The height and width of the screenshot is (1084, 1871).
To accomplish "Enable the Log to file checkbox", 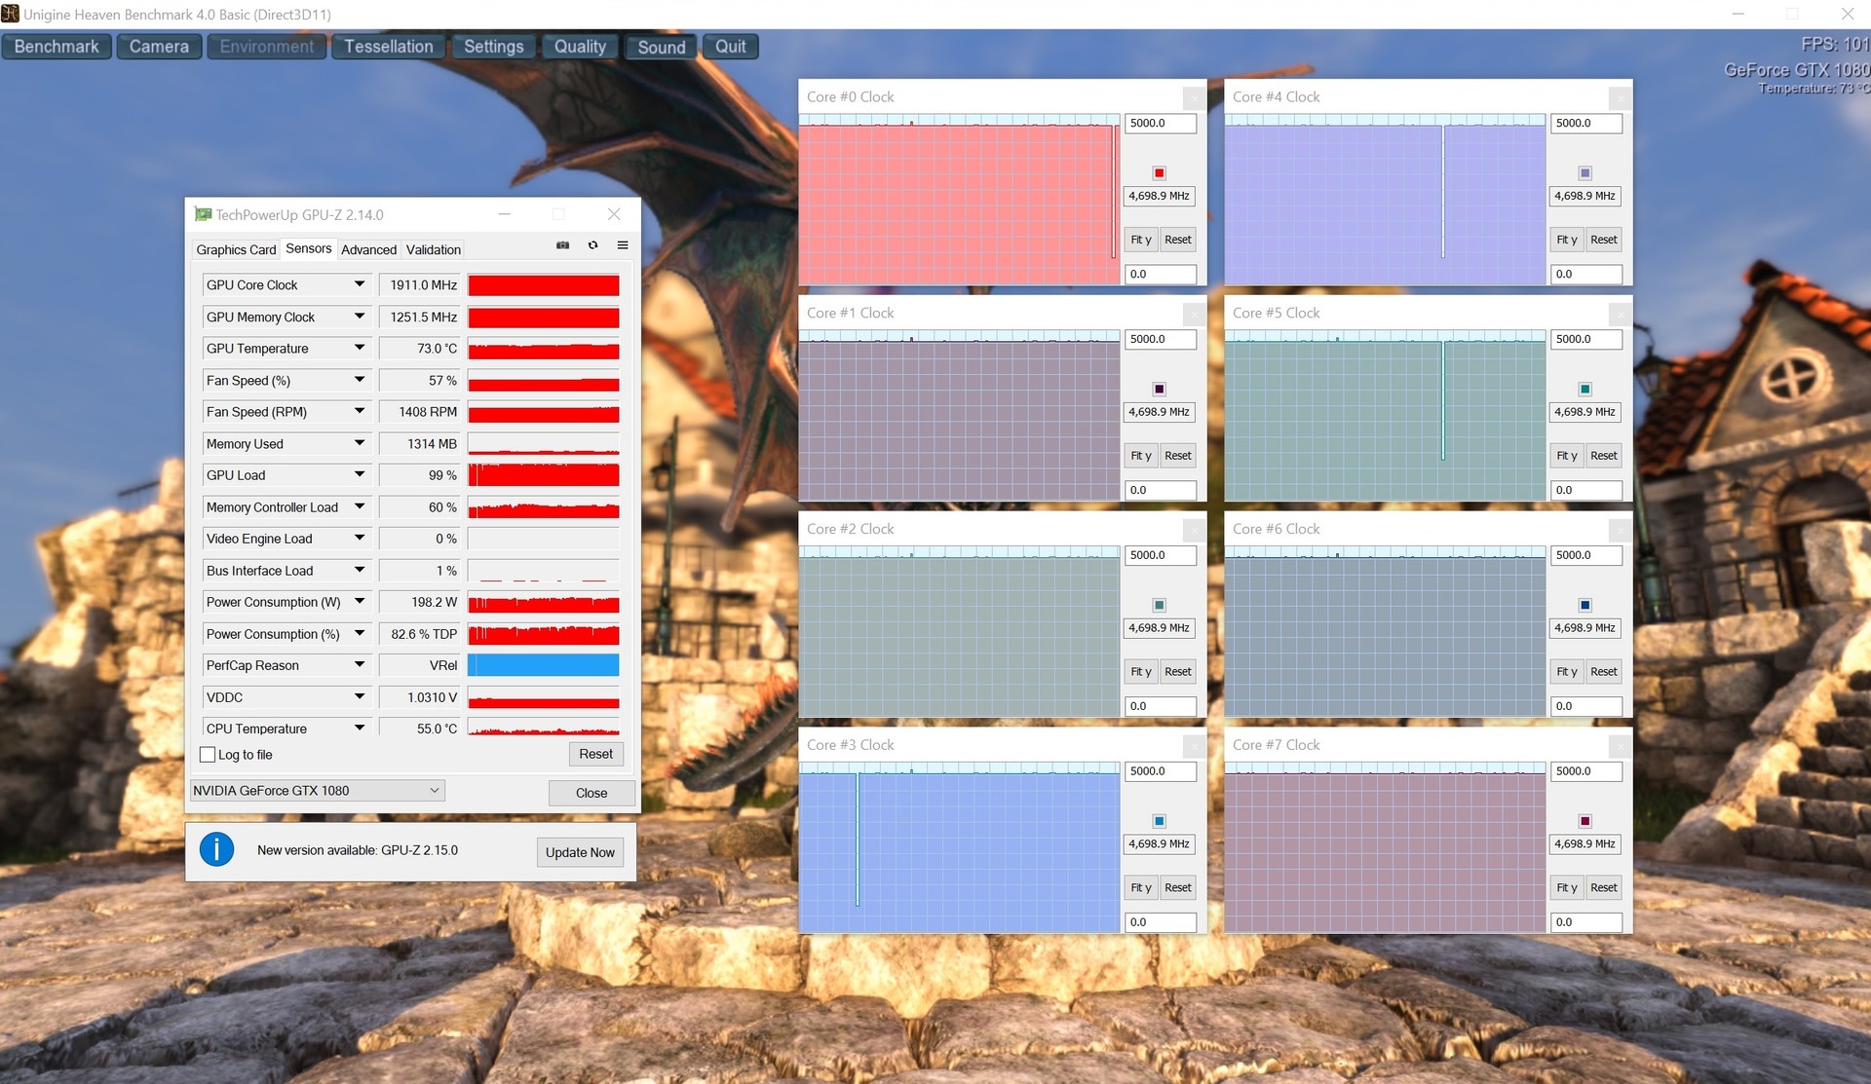I will pyautogui.click(x=208, y=755).
